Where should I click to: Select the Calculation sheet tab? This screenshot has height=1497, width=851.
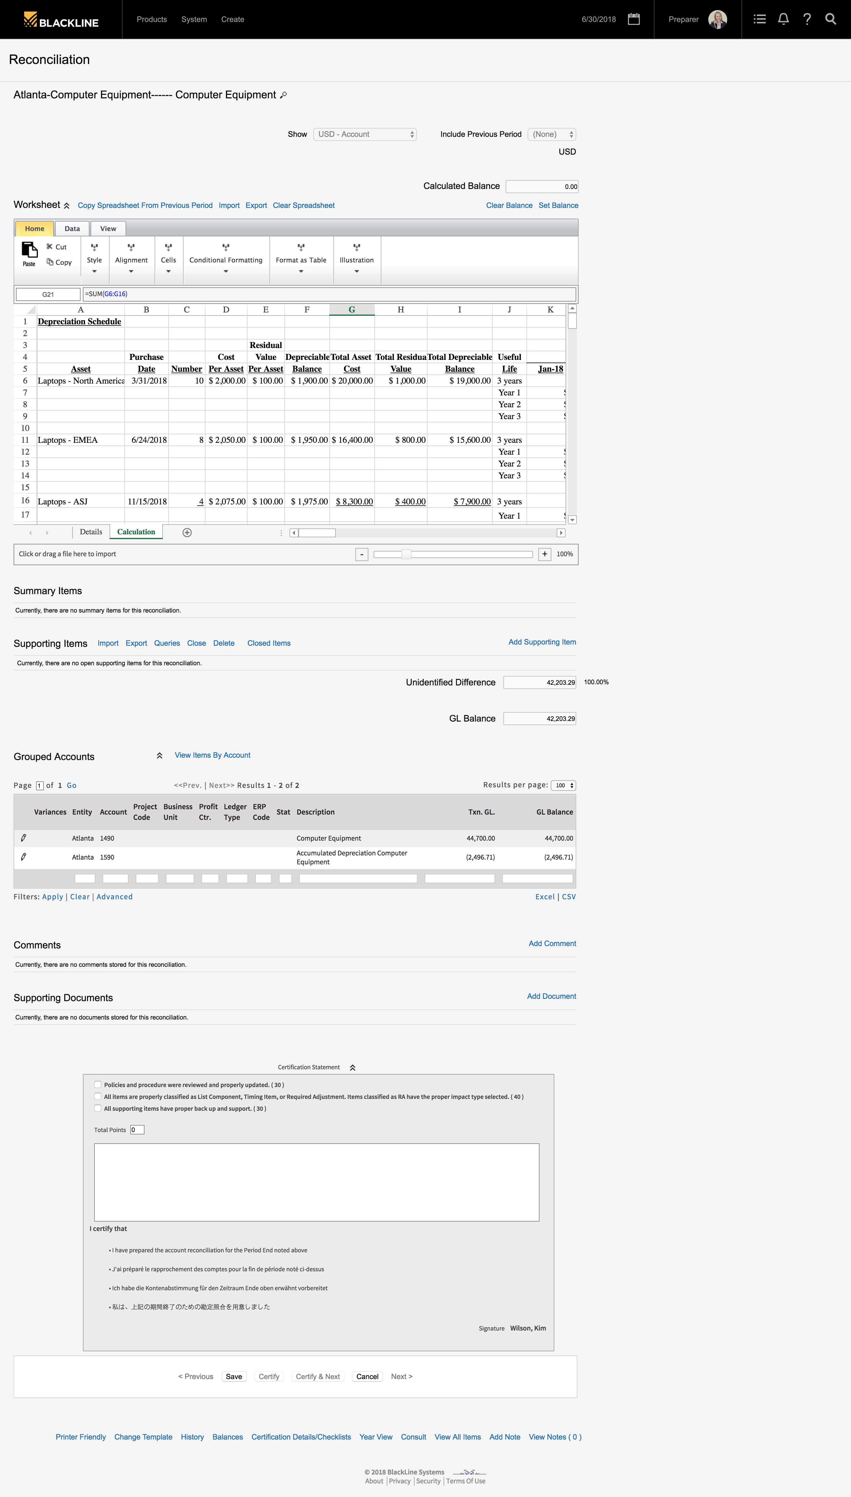(136, 532)
